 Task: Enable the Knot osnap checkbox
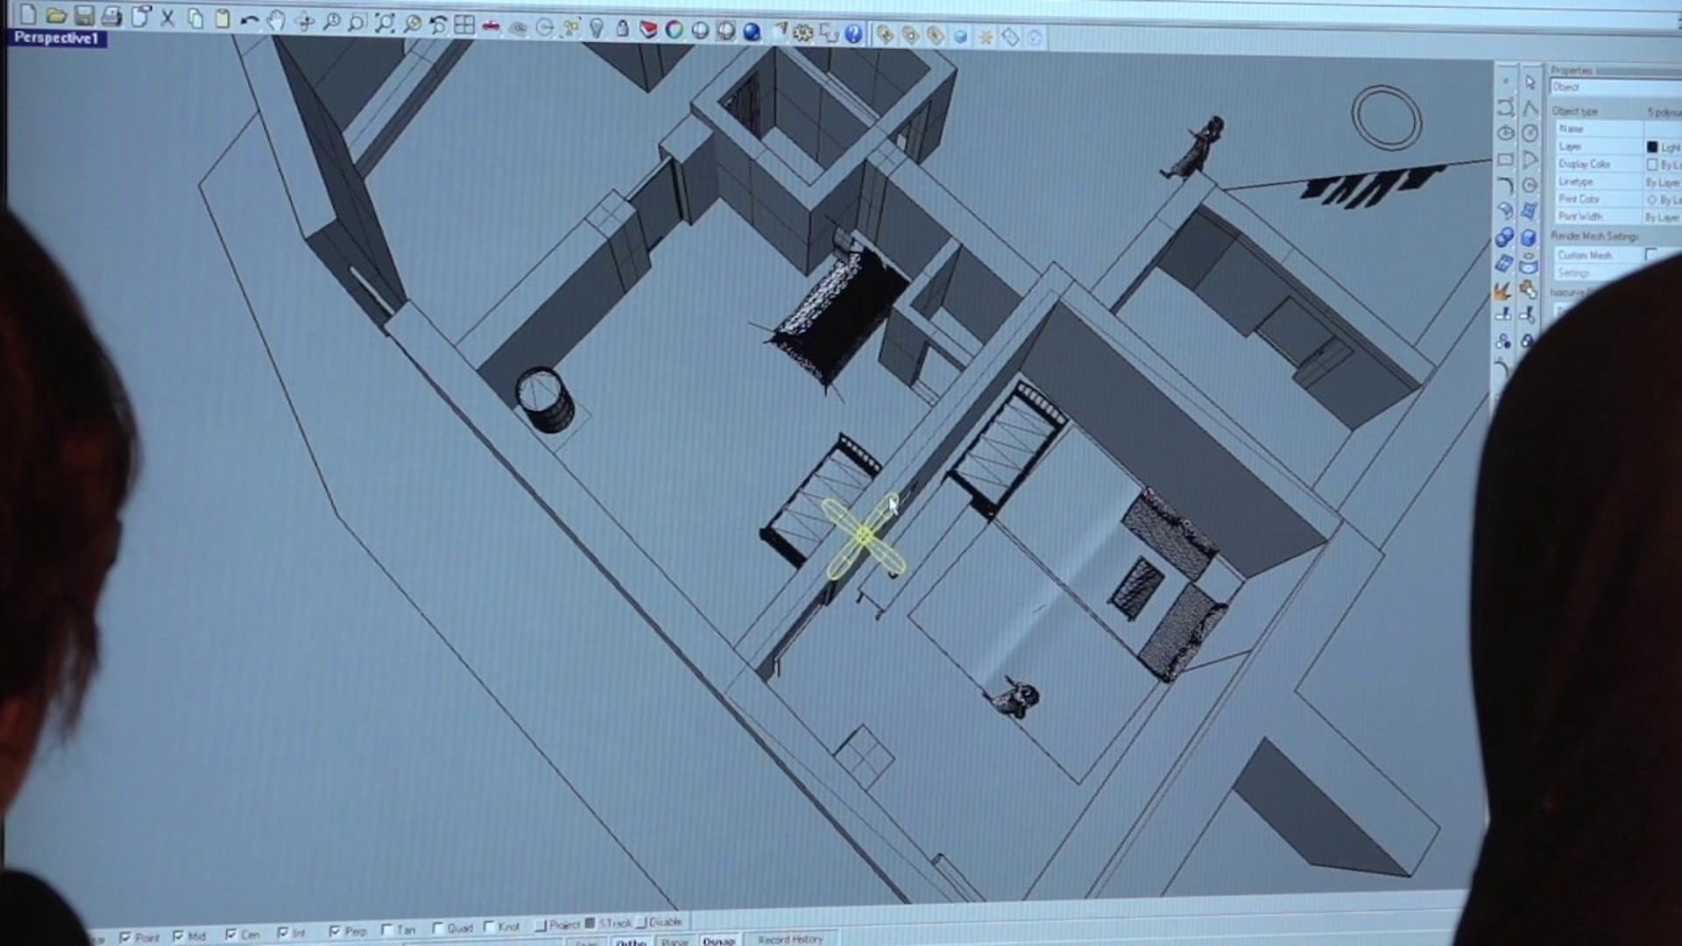click(489, 927)
